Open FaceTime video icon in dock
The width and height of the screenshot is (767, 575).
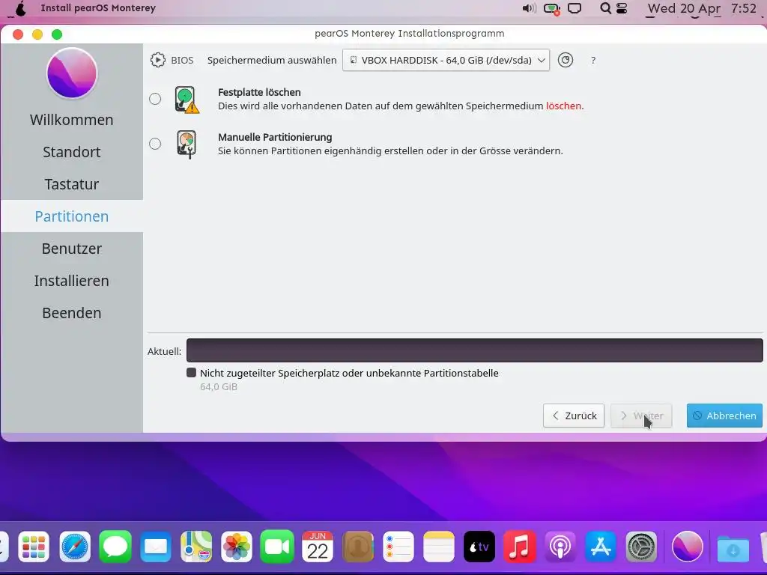(277, 547)
